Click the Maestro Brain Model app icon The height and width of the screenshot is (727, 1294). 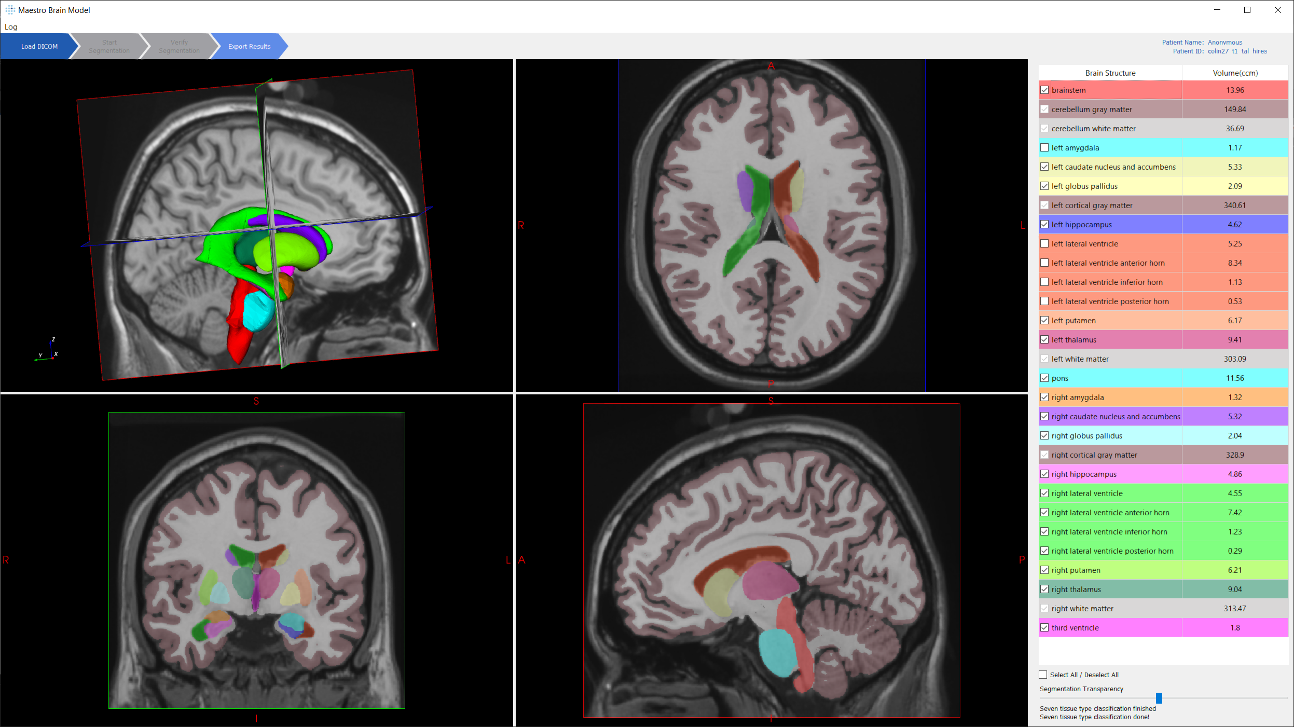point(10,10)
